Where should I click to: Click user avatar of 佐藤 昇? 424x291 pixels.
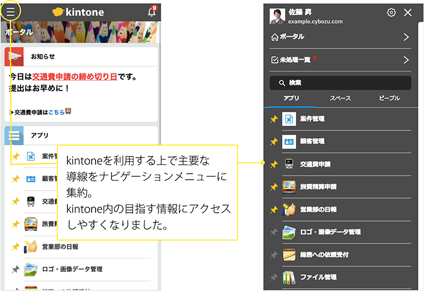click(277, 17)
